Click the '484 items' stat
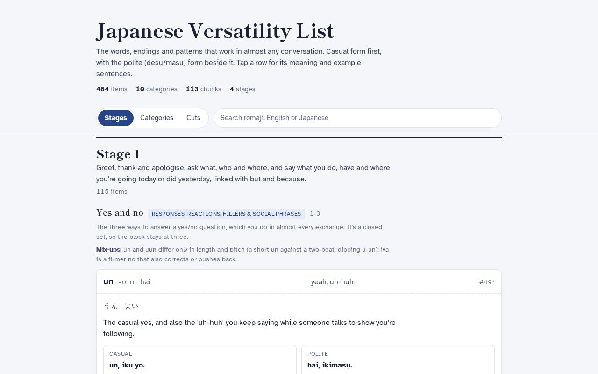The height and width of the screenshot is (374, 598). coord(112,89)
